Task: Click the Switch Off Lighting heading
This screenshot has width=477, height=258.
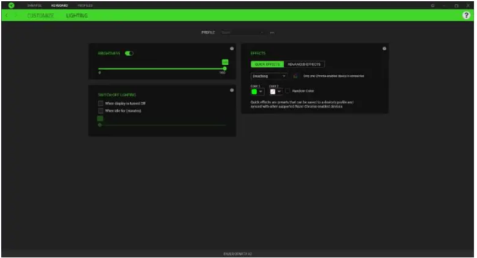Action: [x=117, y=95]
